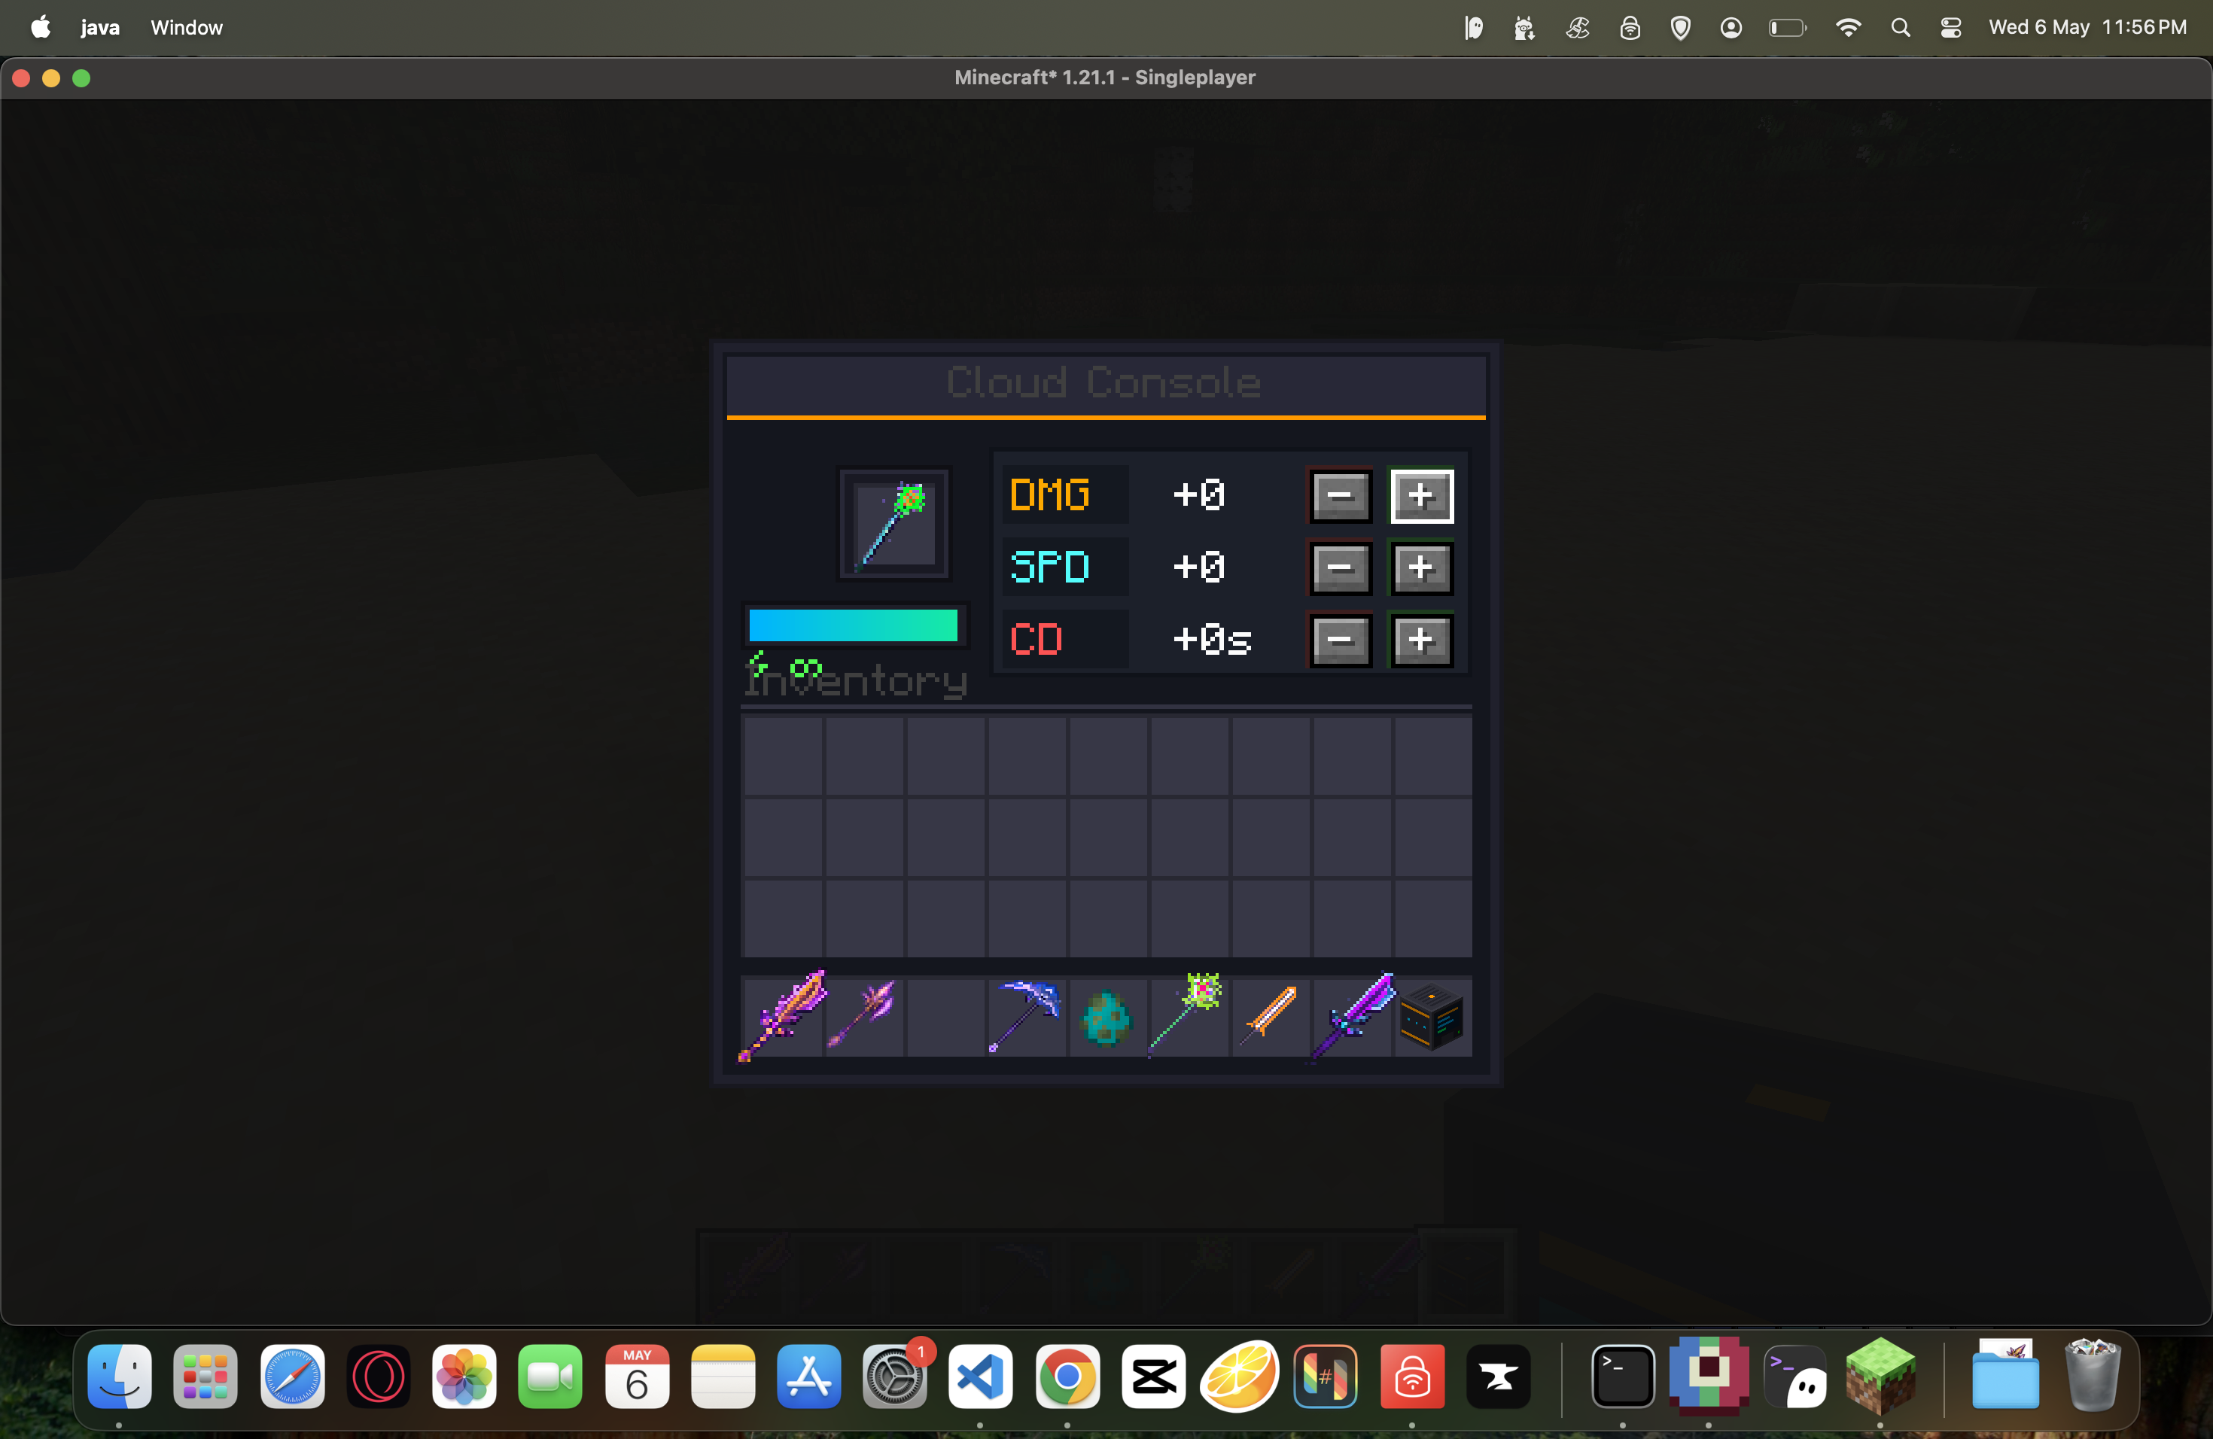Click the cyan energy bar under the weapon slot

(x=854, y=625)
